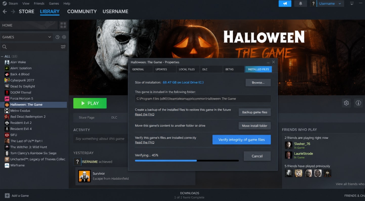
Task: Collapse the ALL games list
Action: 2,56
